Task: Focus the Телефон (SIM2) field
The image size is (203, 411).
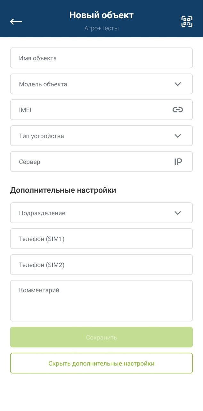Action: click(101, 265)
